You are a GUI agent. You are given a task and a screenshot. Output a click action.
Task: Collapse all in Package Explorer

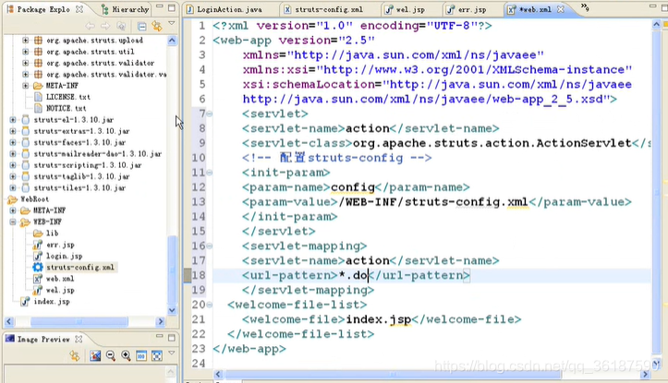[x=142, y=27]
